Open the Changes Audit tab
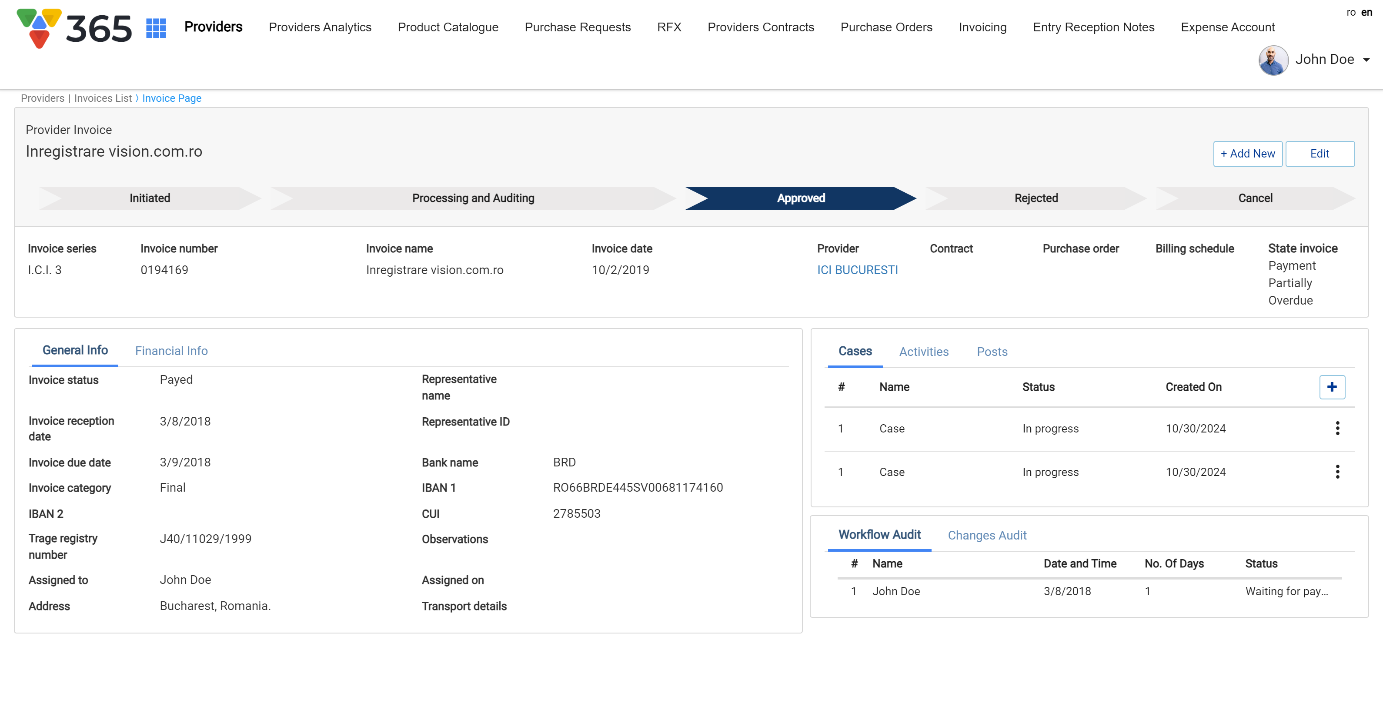This screenshot has height=724, width=1383. (987, 536)
